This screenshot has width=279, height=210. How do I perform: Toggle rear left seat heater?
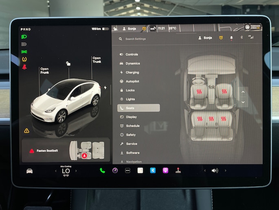[200, 119]
